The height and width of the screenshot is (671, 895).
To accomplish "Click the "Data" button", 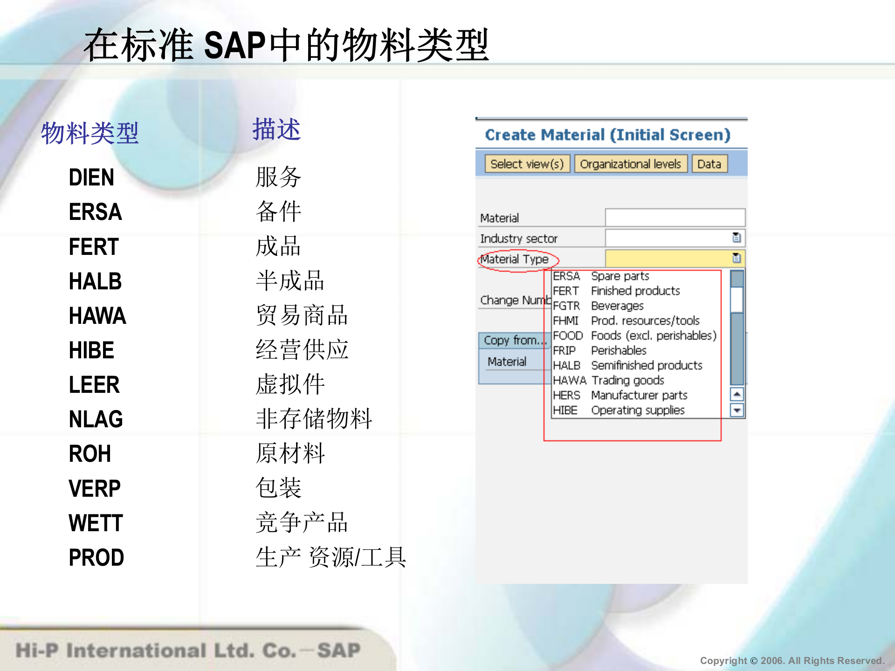I will click(709, 164).
